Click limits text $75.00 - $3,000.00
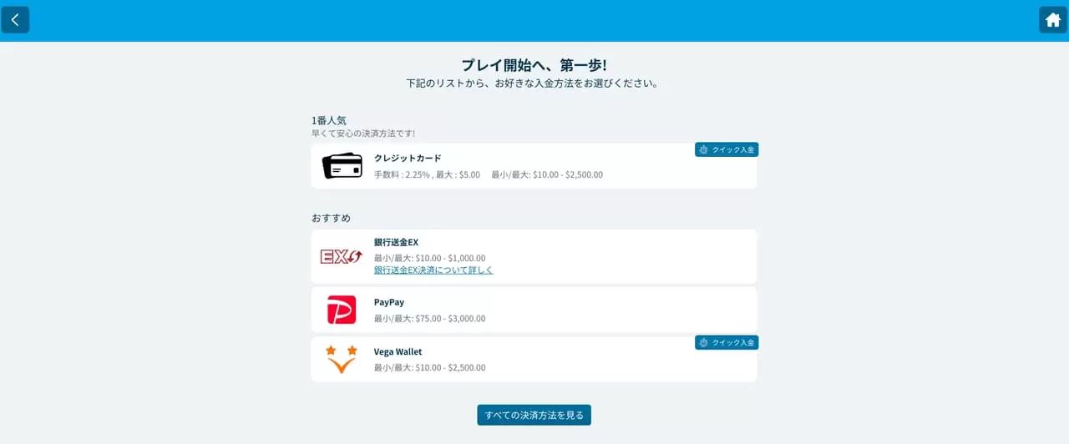 [450, 318]
